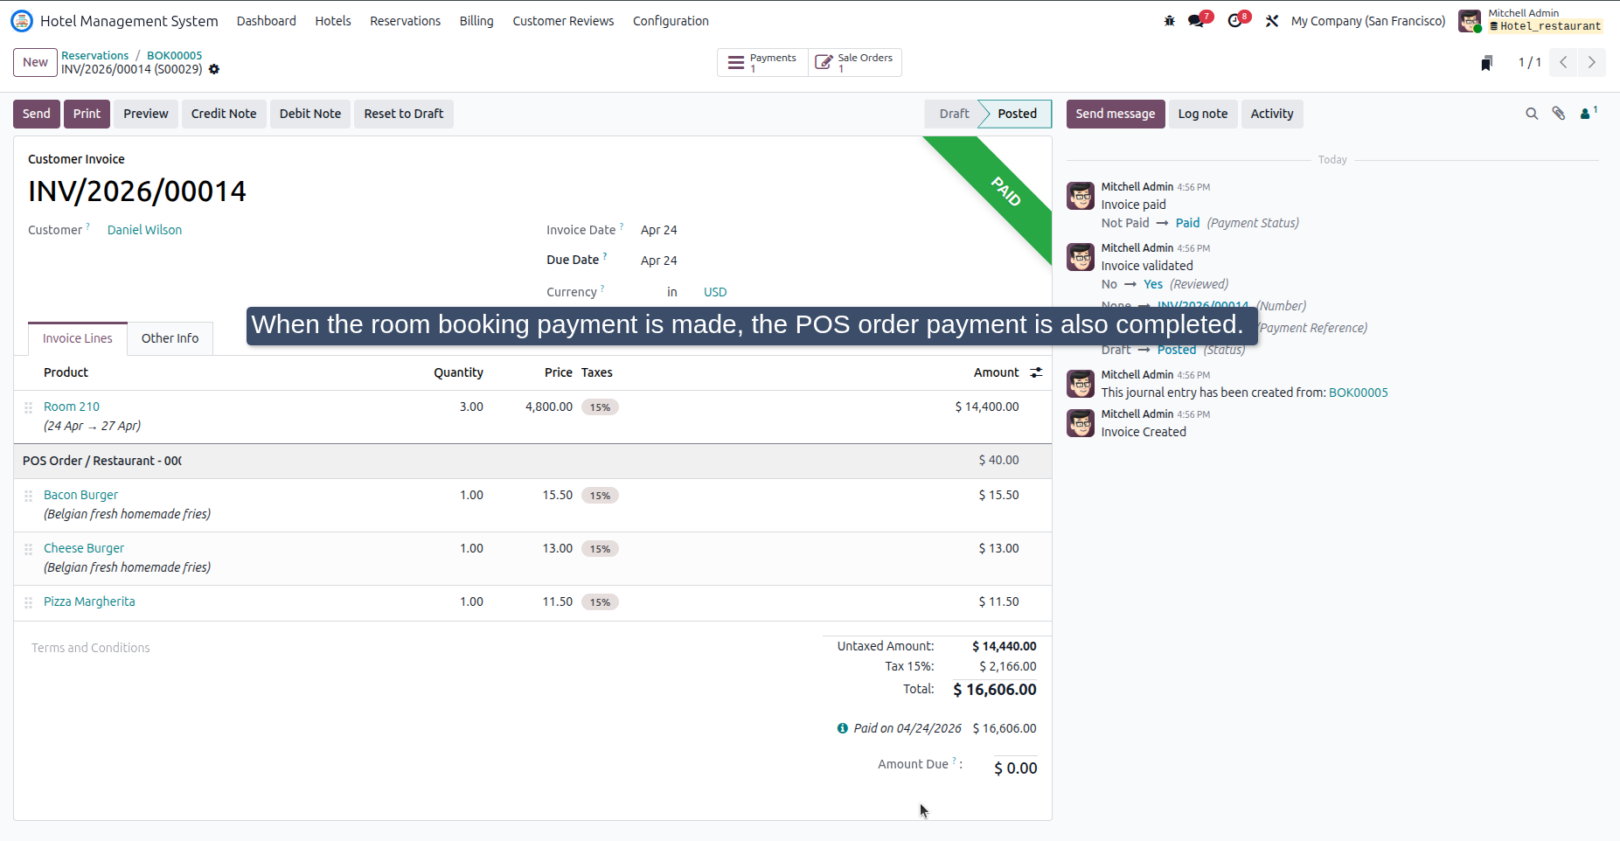Click the Debit Note button
The width and height of the screenshot is (1620, 841).
pyautogui.click(x=310, y=114)
